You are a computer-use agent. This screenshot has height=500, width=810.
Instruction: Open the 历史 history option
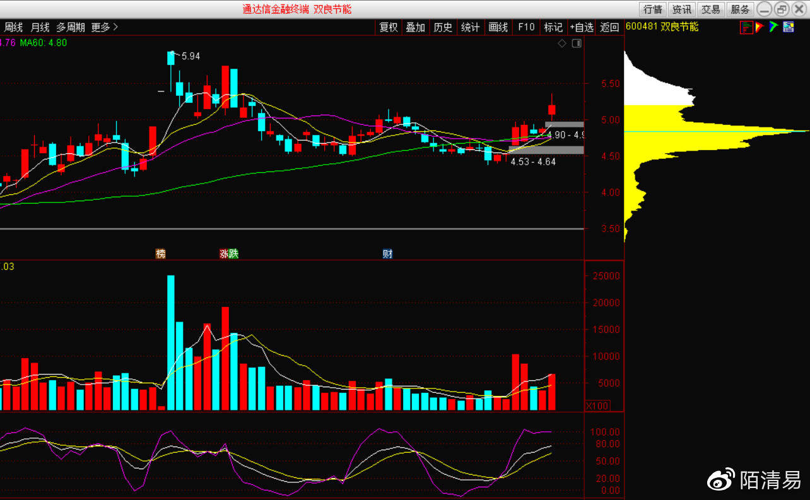click(x=443, y=27)
